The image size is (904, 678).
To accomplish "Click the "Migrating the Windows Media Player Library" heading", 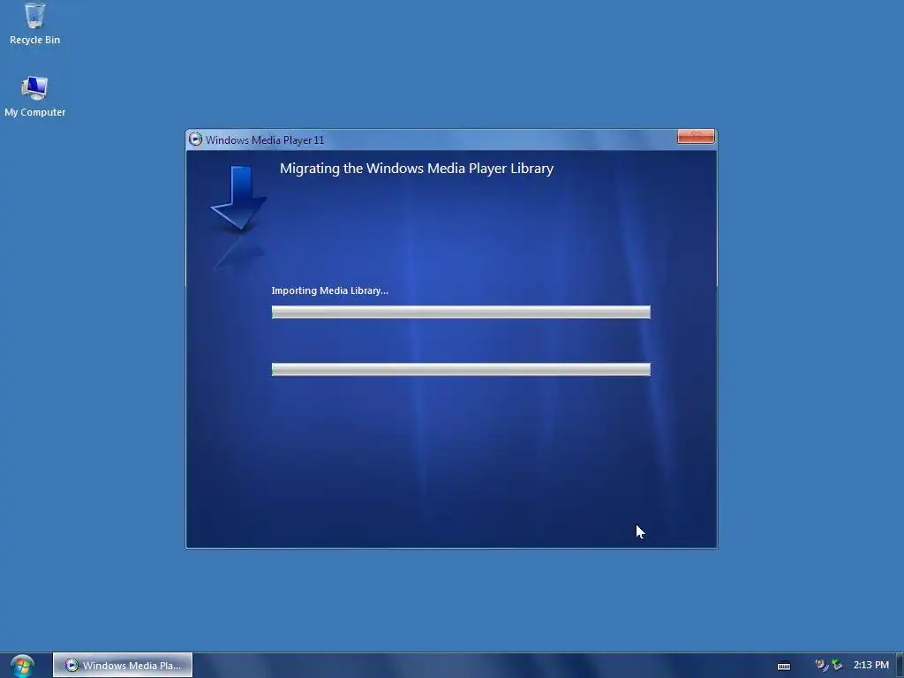I will pyautogui.click(x=417, y=169).
